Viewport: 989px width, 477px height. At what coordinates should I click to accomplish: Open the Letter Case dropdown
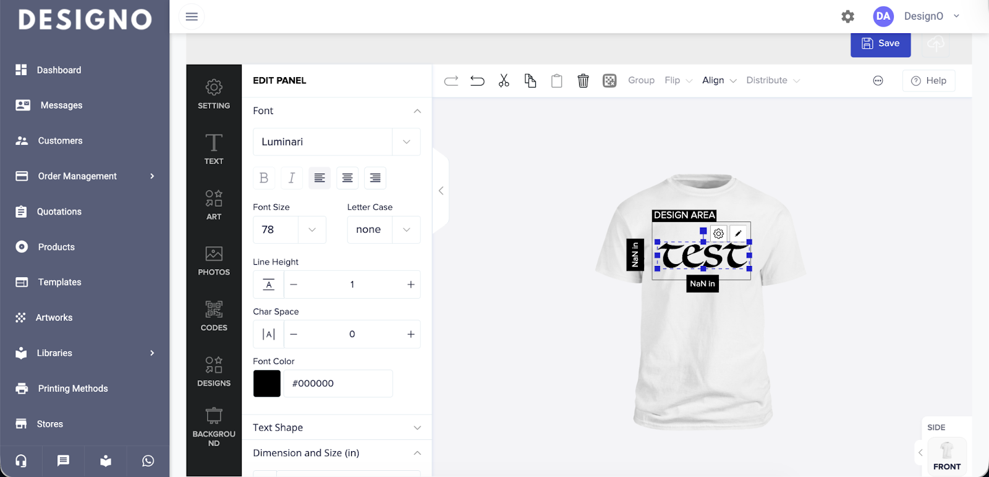(383, 230)
